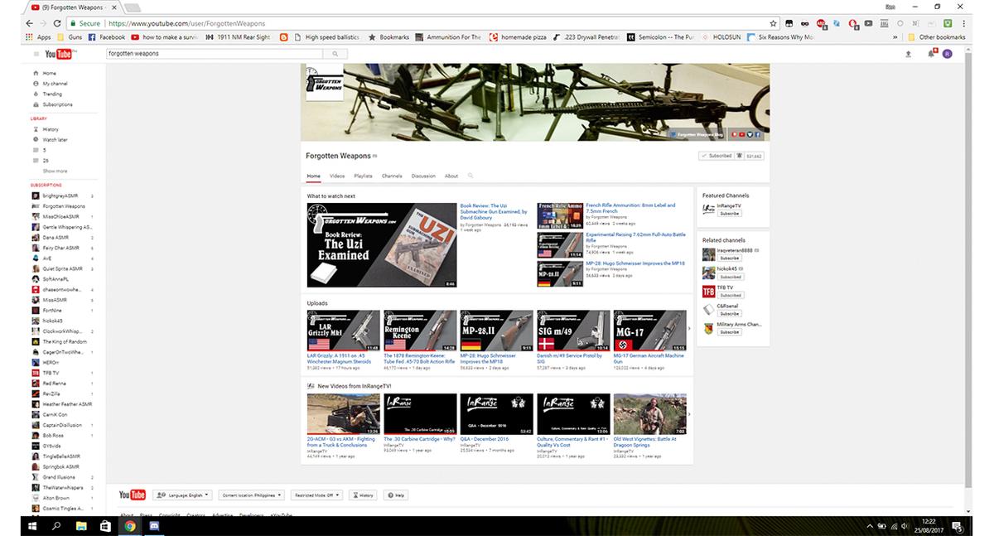Open Watch later in the sidebar
The height and width of the screenshot is (536, 994).
point(55,140)
